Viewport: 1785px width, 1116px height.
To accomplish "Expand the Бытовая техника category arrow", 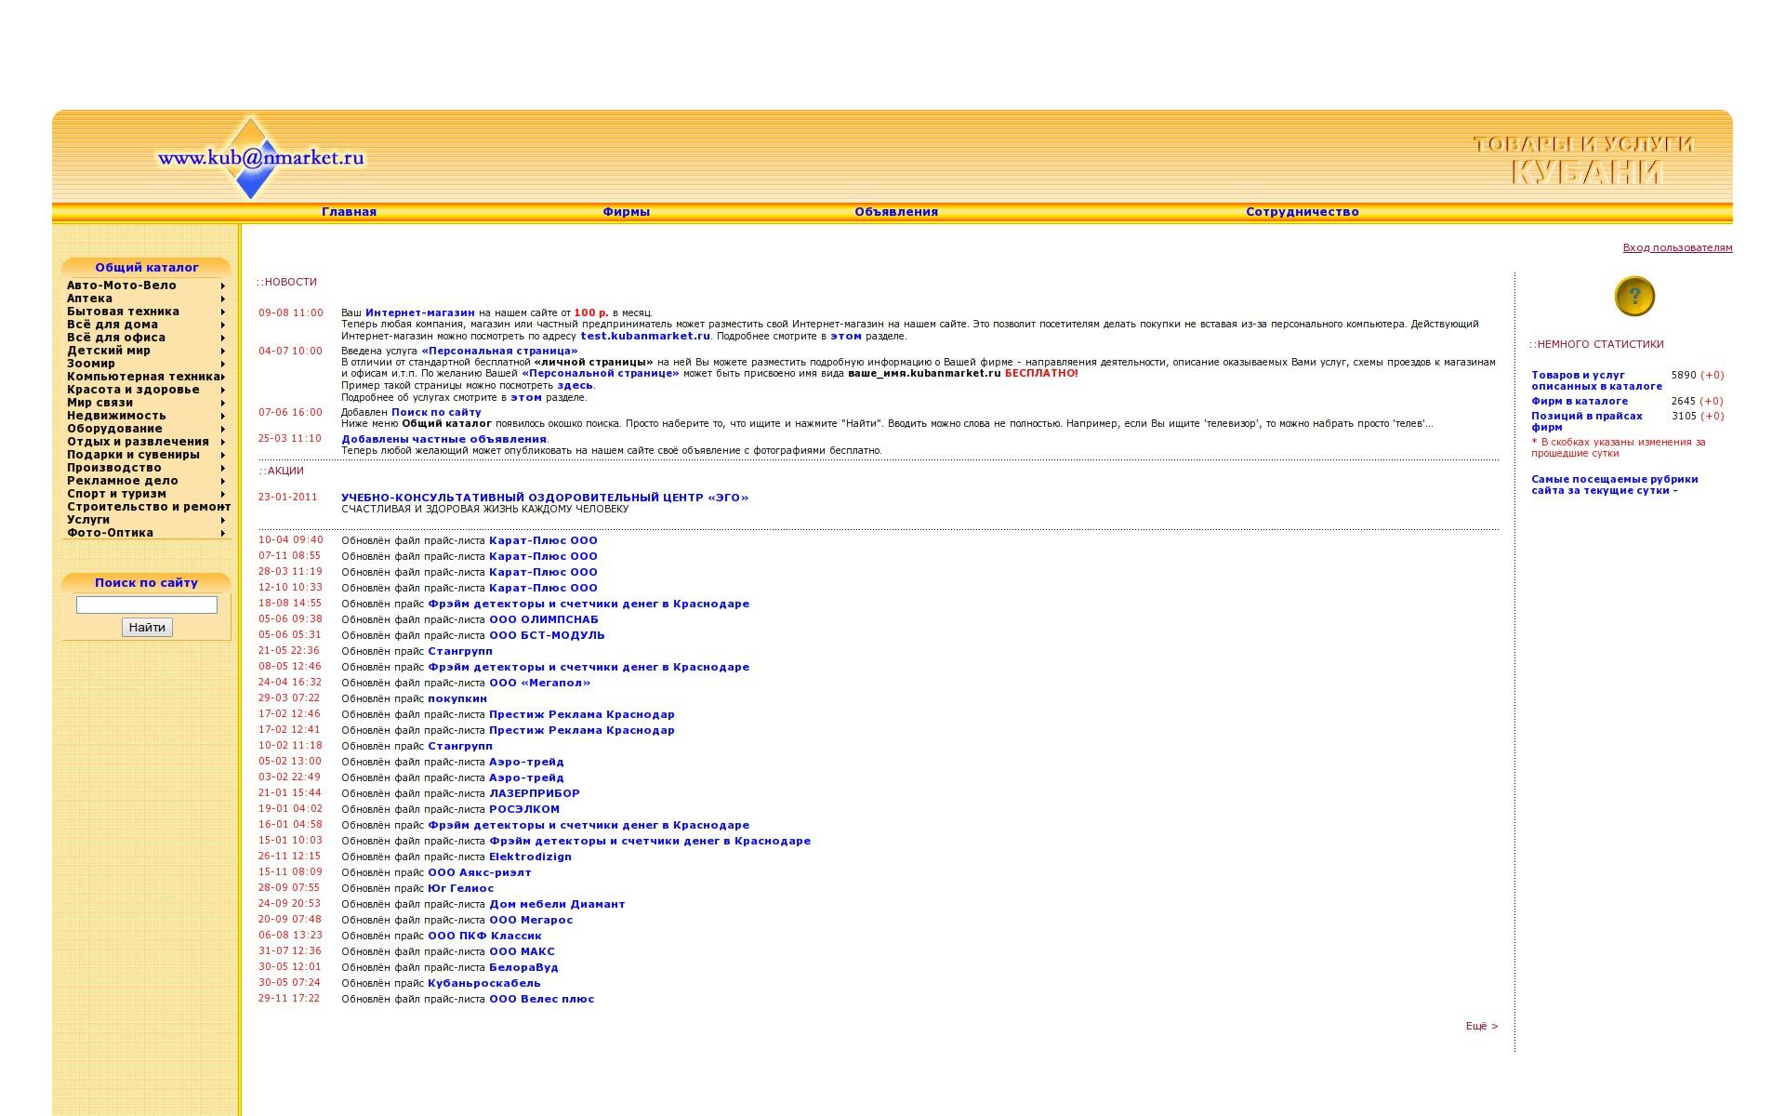I will coord(223,312).
